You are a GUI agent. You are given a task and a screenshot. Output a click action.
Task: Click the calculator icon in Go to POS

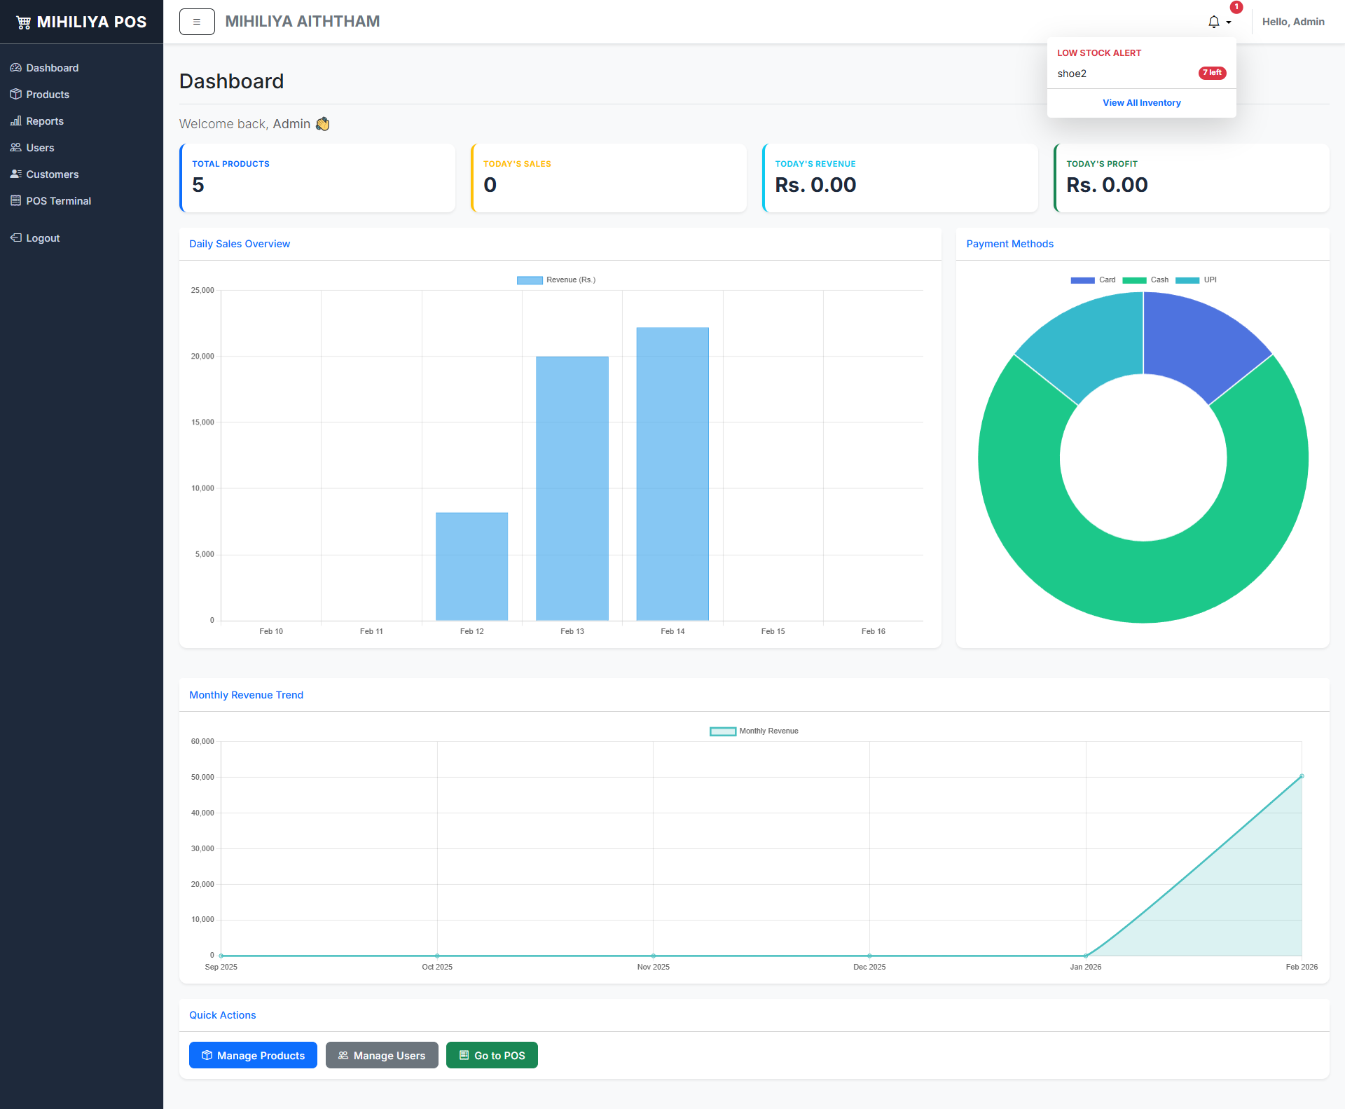(x=464, y=1056)
